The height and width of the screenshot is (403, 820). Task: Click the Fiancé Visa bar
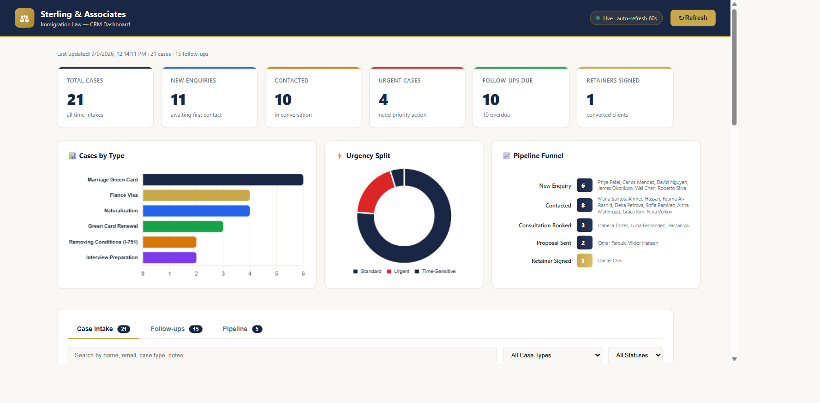coord(196,196)
